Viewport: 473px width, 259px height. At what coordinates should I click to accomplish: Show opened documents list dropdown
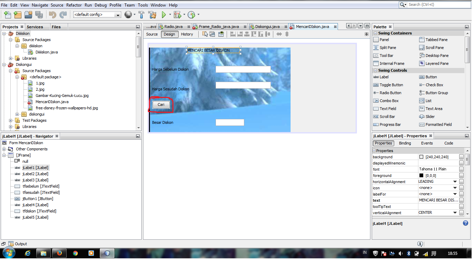point(360,26)
